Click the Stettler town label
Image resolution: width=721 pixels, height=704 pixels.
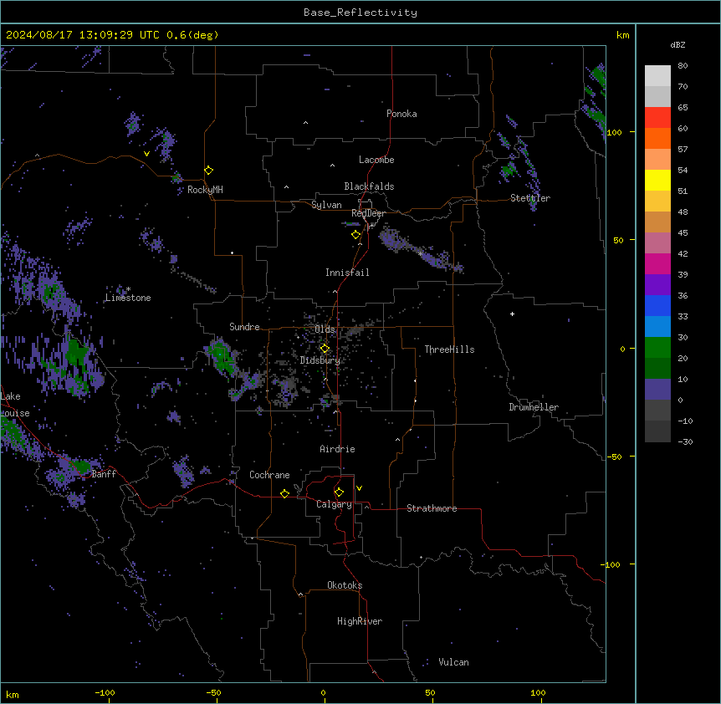pyautogui.click(x=530, y=198)
